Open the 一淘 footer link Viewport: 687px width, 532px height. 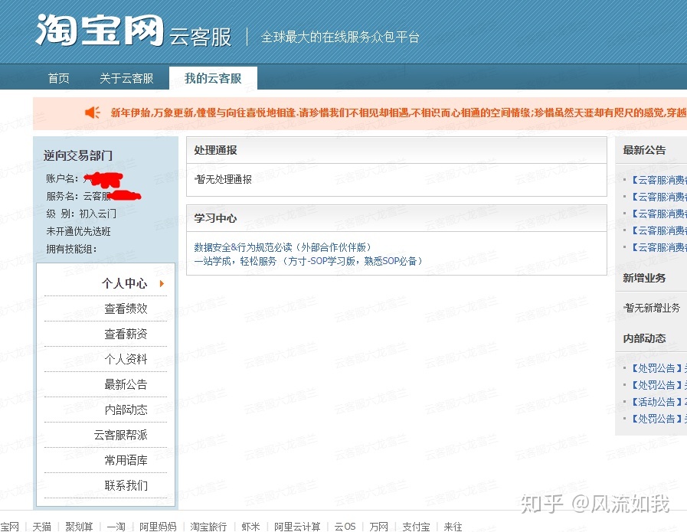[116, 527]
